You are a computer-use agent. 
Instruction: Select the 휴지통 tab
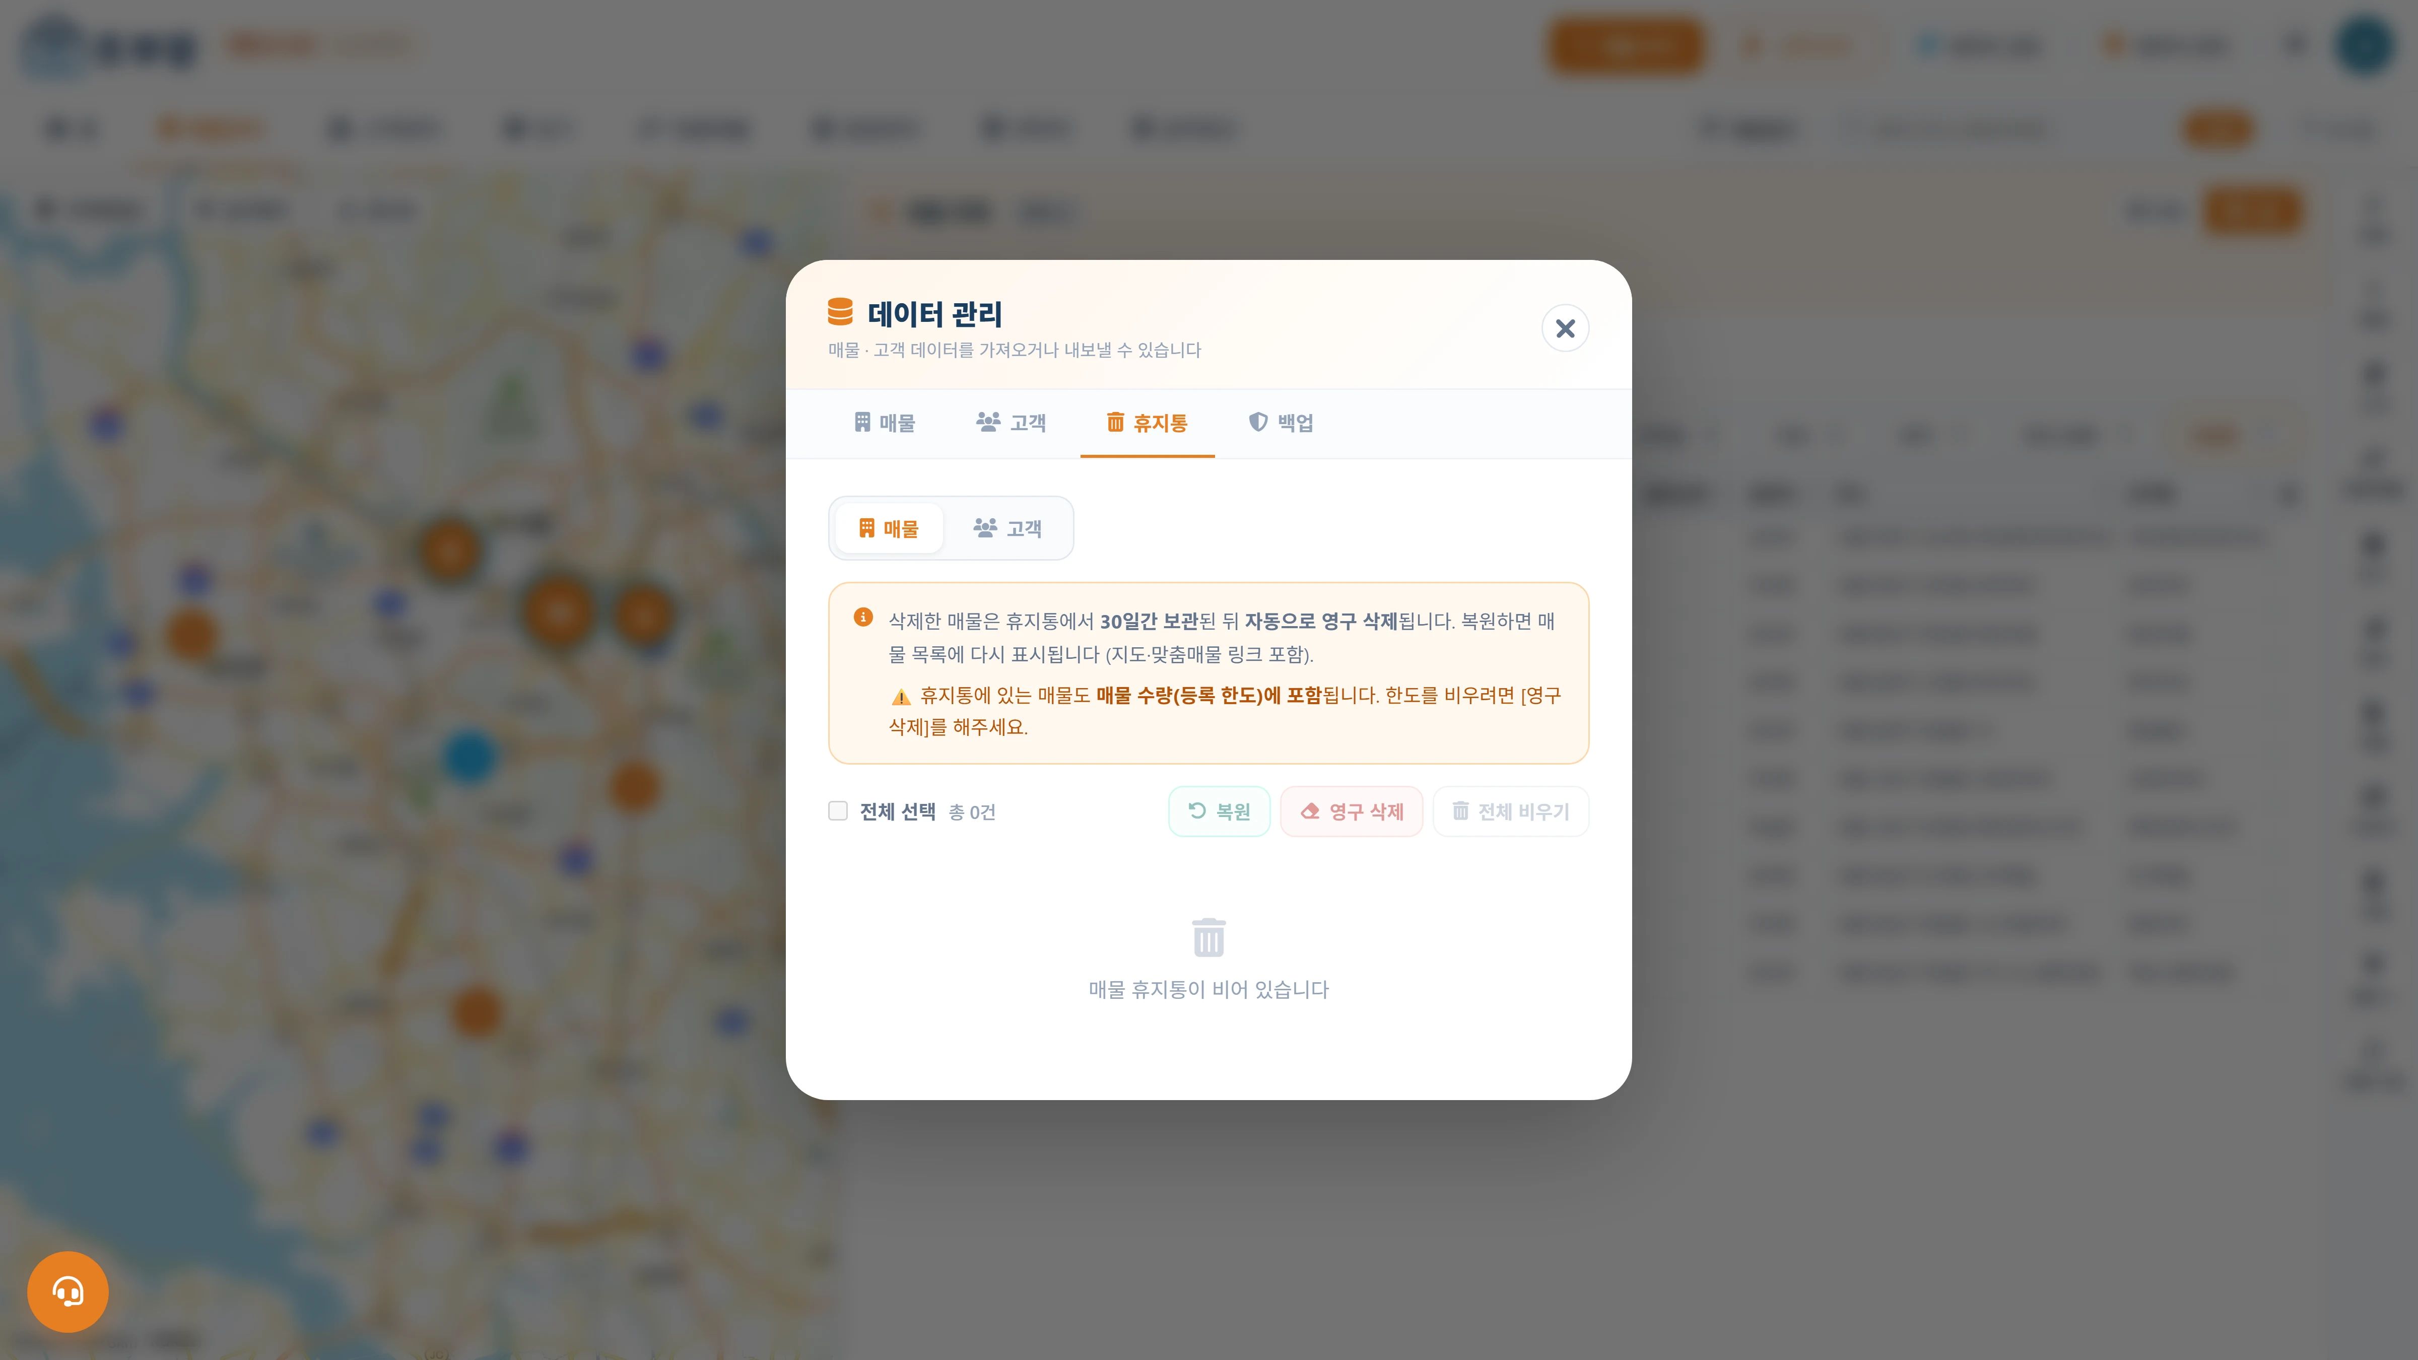(1147, 423)
